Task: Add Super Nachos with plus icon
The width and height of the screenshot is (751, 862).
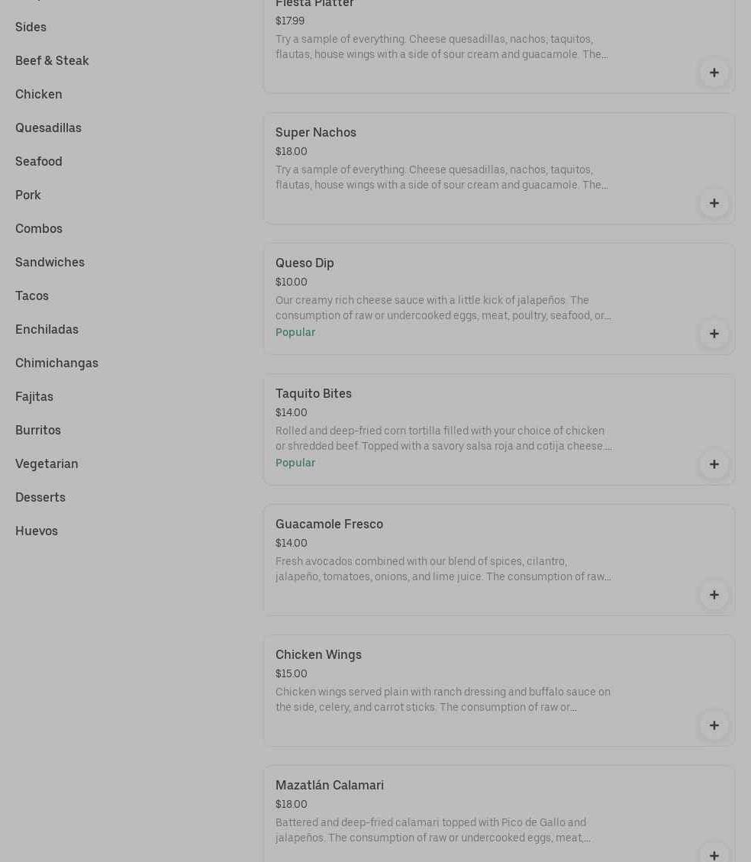Action: point(714,203)
